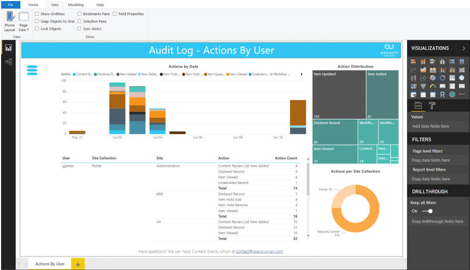Switch to the Report view icon in sidebar

[9, 48]
